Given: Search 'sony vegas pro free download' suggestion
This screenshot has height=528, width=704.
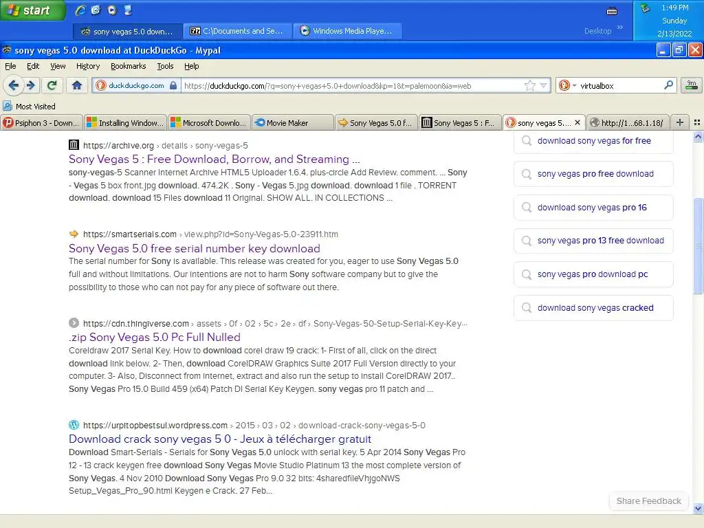Looking at the screenshot, I should [x=593, y=174].
